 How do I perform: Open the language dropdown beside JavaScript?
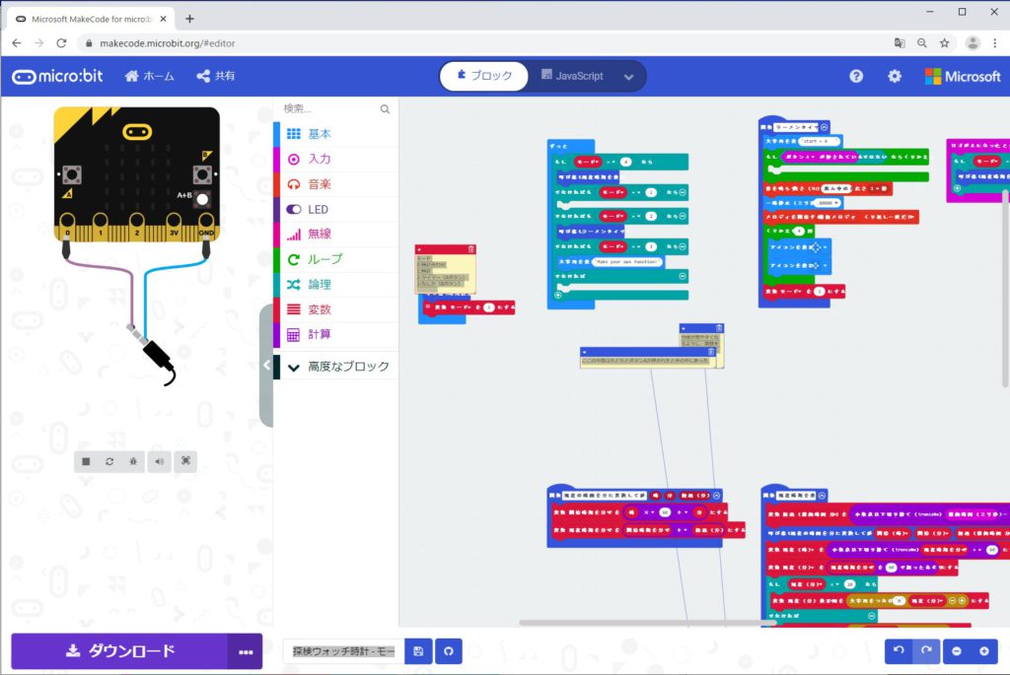pyautogui.click(x=628, y=77)
